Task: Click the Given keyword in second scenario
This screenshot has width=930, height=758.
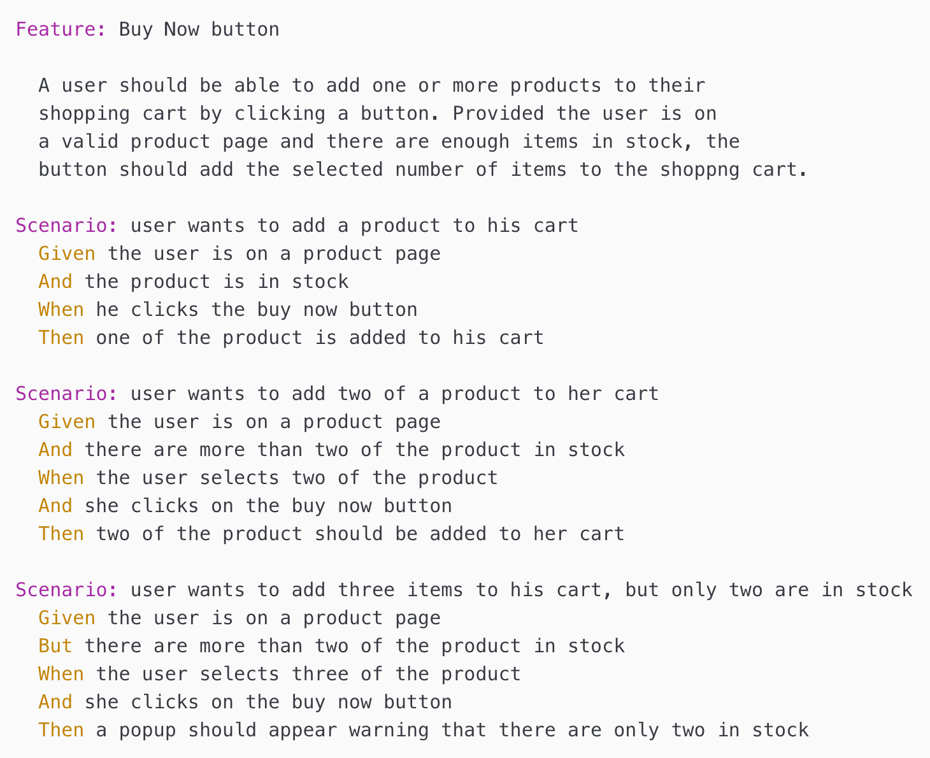Action: pos(67,422)
